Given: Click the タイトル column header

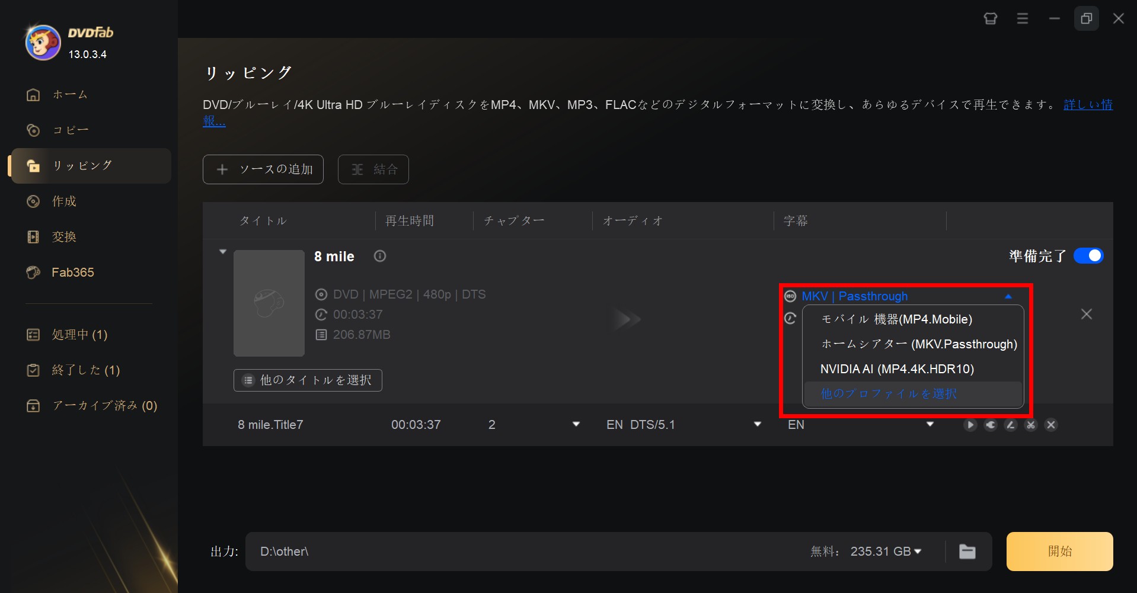Looking at the screenshot, I should pyautogui.click(x=263, y=221).
